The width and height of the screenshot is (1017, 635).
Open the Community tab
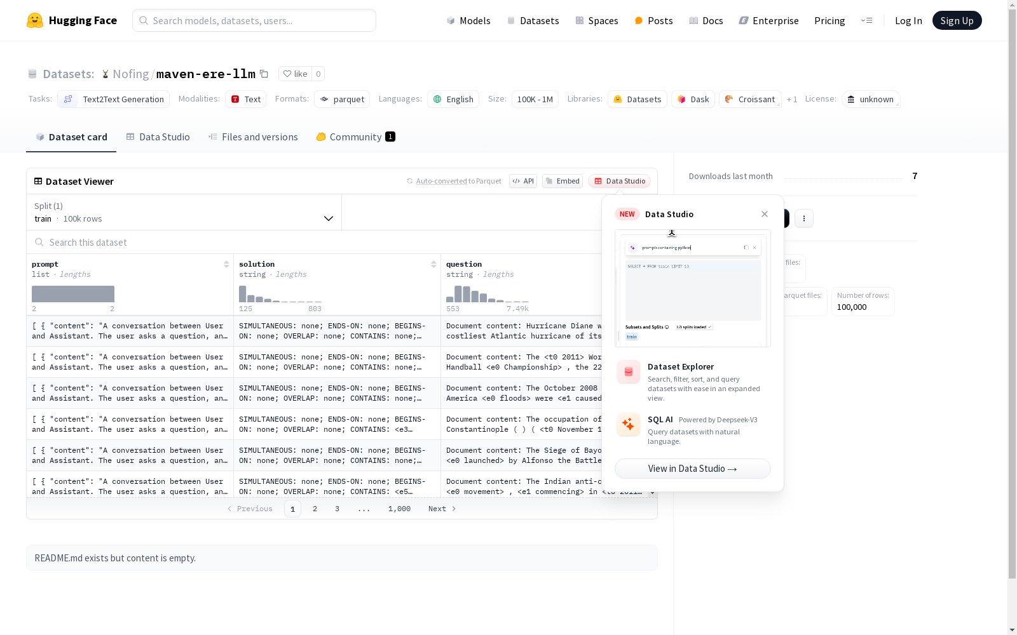356,137
